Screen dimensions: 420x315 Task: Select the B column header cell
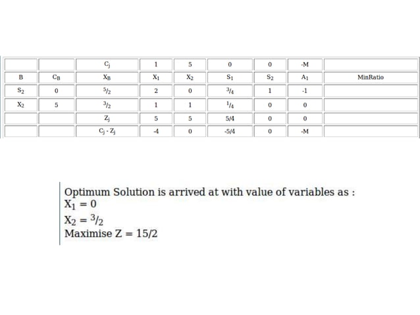point(20,78)
